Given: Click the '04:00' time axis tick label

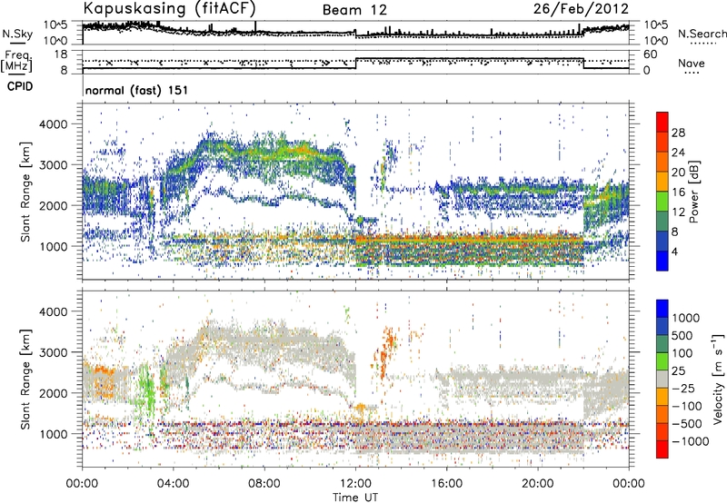Looking at the screenshot, I should tap(174, 484).
